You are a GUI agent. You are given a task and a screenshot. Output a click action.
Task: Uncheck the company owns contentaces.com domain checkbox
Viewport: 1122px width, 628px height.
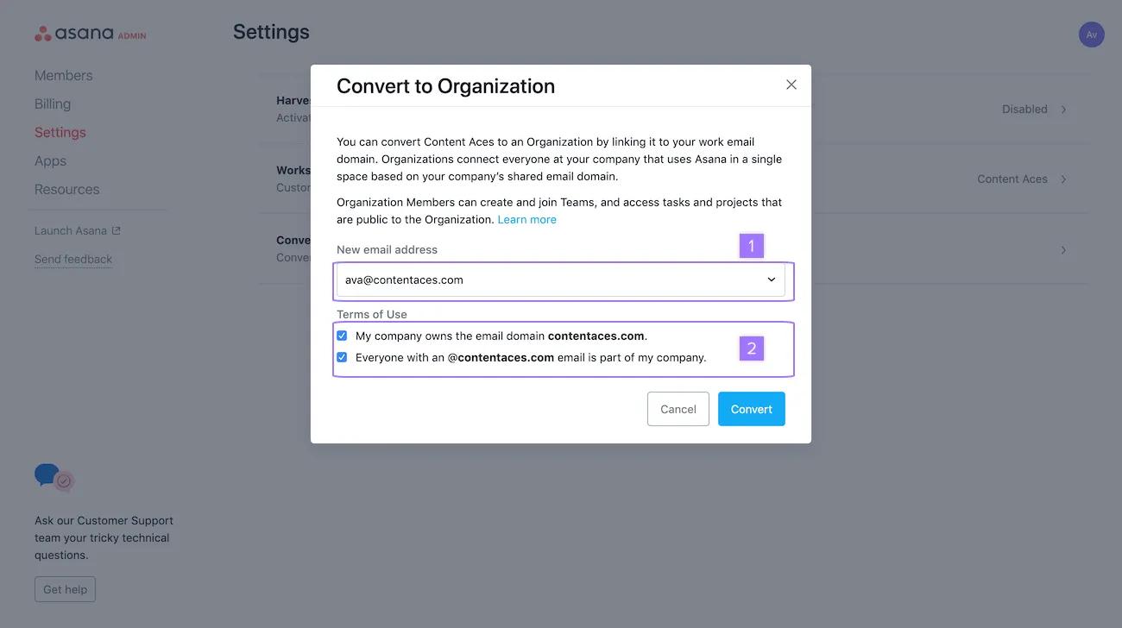pyautogui.click(x=342, y=335)
